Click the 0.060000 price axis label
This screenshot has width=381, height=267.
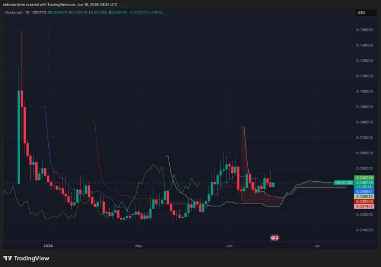tap(364, 153)
